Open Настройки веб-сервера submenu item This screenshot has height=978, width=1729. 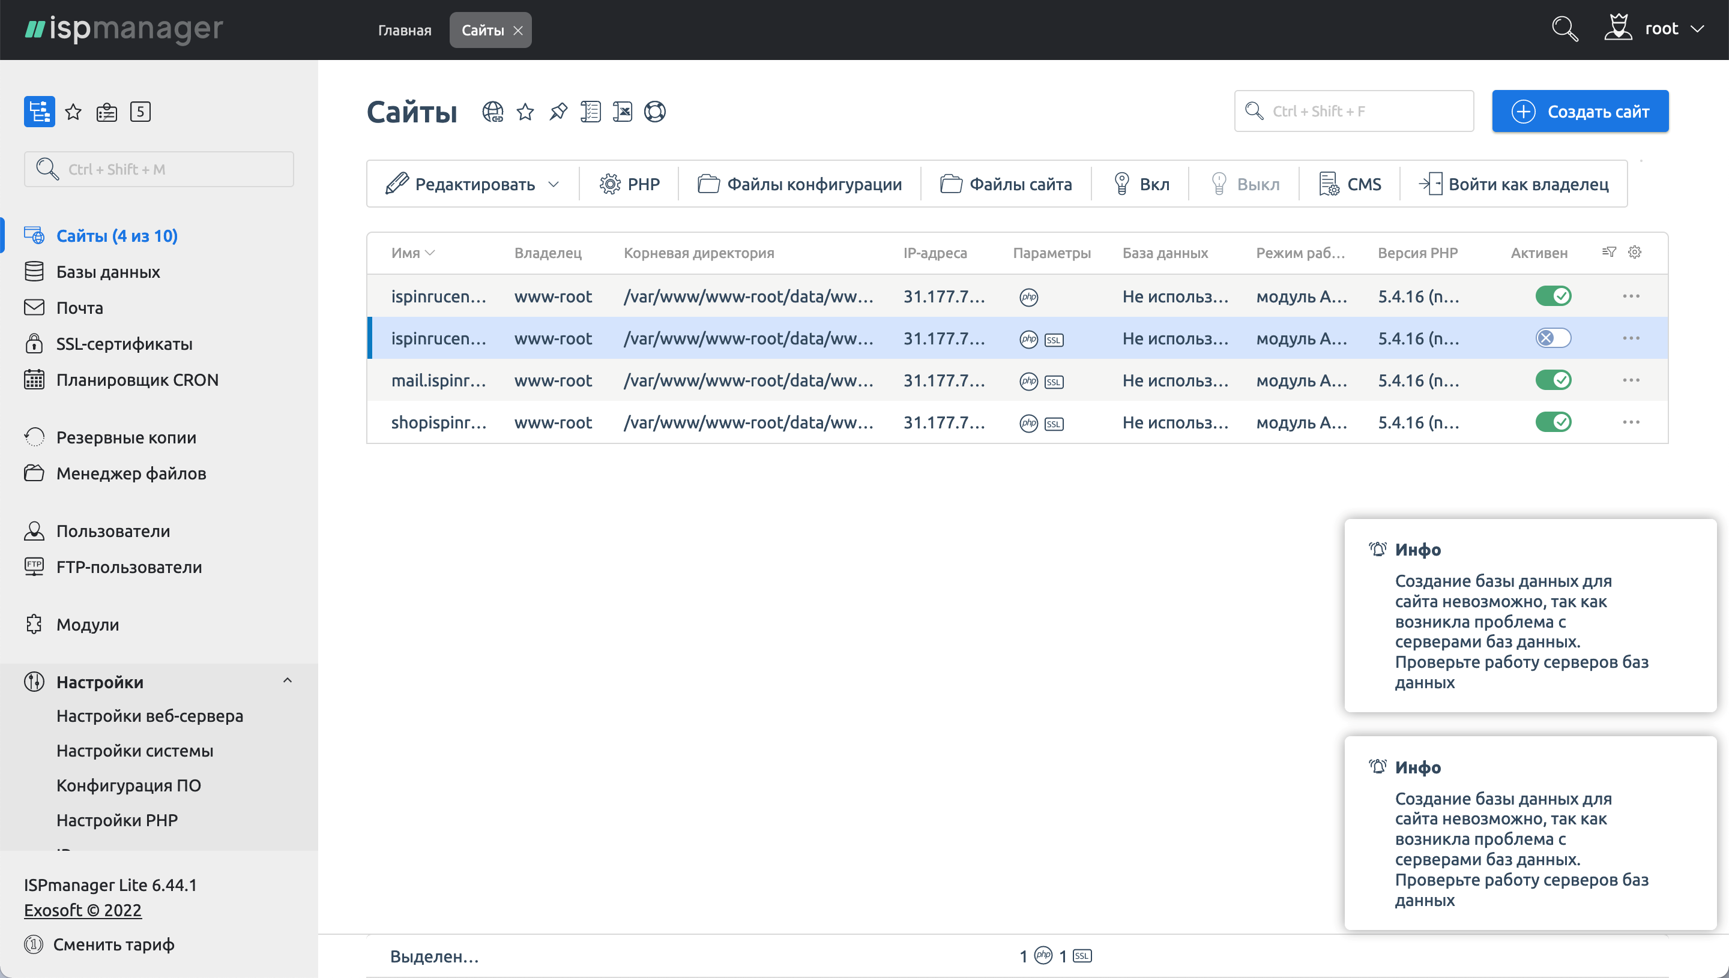[150, 716]
